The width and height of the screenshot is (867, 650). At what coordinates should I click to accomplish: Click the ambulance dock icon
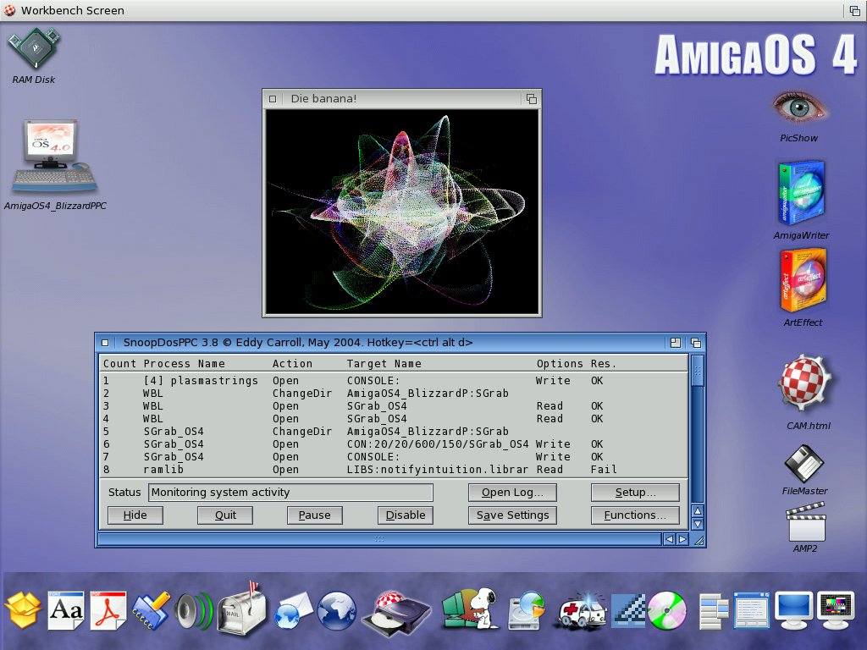tap(582, 613)
